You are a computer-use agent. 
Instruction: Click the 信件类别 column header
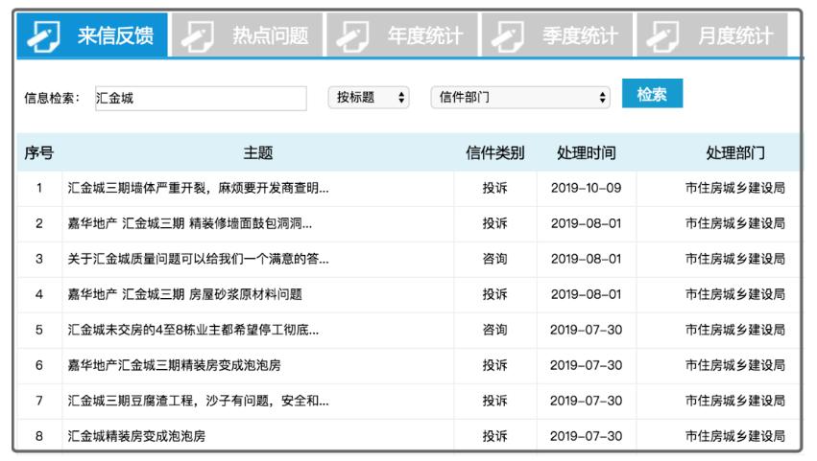click(x=495, y=153)
